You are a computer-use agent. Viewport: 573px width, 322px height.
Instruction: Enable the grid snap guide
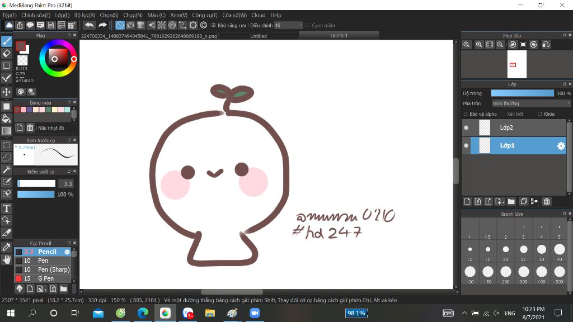(140, 25)
